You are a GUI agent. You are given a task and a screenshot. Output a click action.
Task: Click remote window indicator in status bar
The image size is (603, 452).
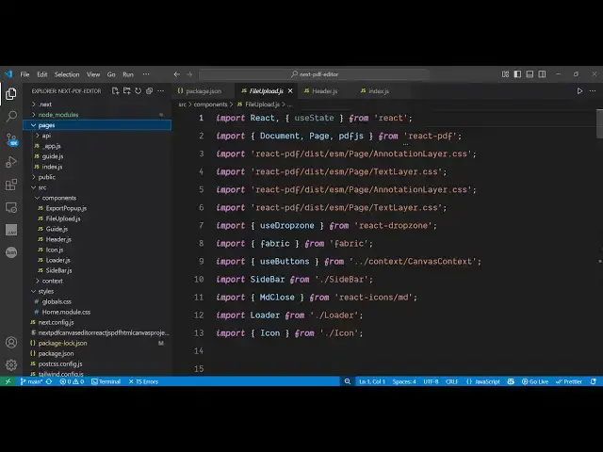[8, 381]
